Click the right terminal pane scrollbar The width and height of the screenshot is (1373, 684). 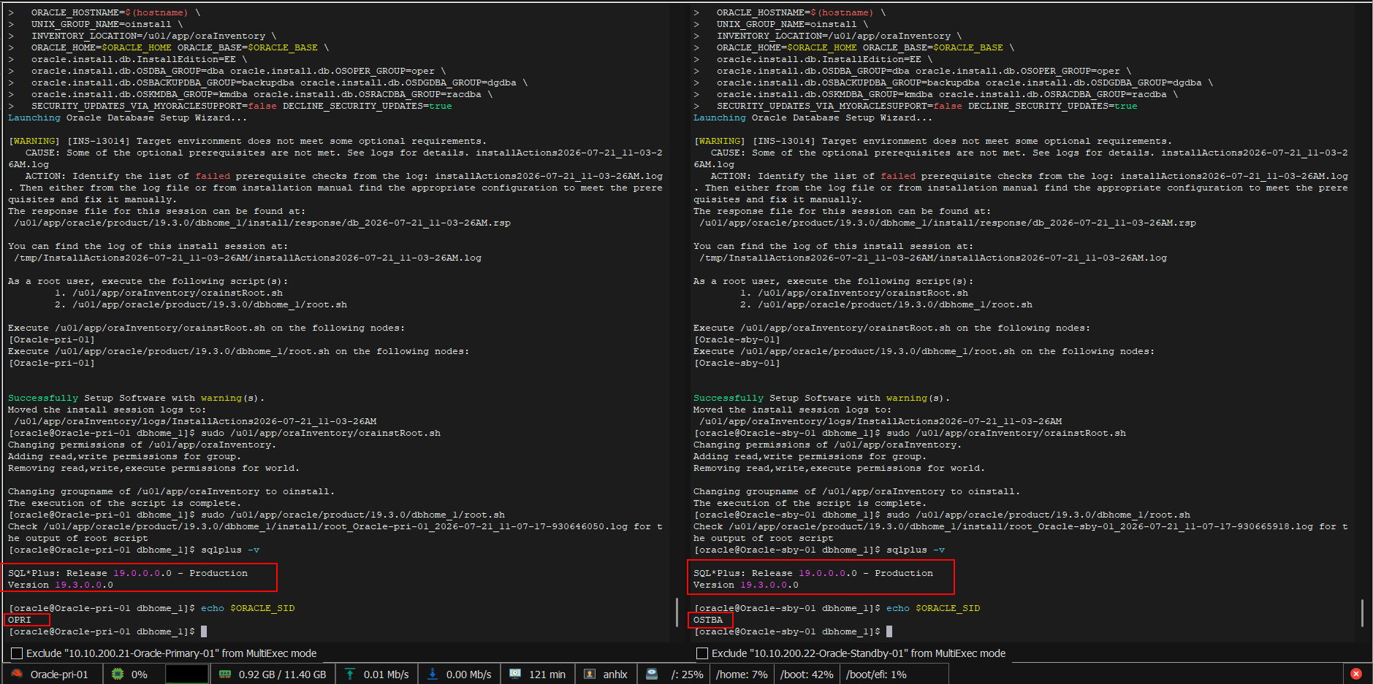pyautogui.click(x=1362, y=612)
